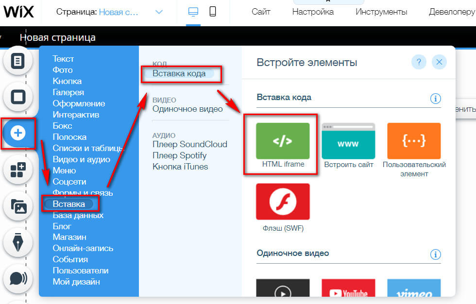Open the Media folder icon

[x=18, y=206]
